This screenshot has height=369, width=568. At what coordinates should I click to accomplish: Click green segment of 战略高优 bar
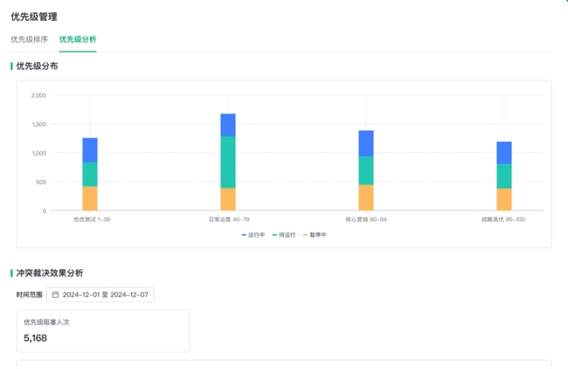click(x=504, y=176)
